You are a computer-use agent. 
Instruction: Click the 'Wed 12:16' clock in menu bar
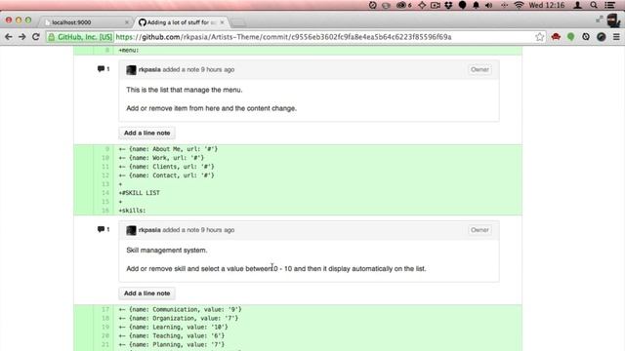click(547, 5)
